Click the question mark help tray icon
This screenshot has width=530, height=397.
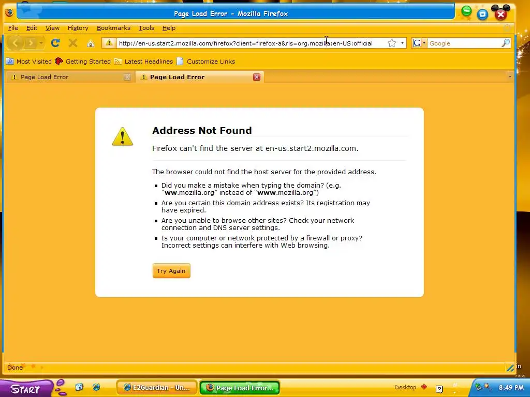tap(439, 389)
